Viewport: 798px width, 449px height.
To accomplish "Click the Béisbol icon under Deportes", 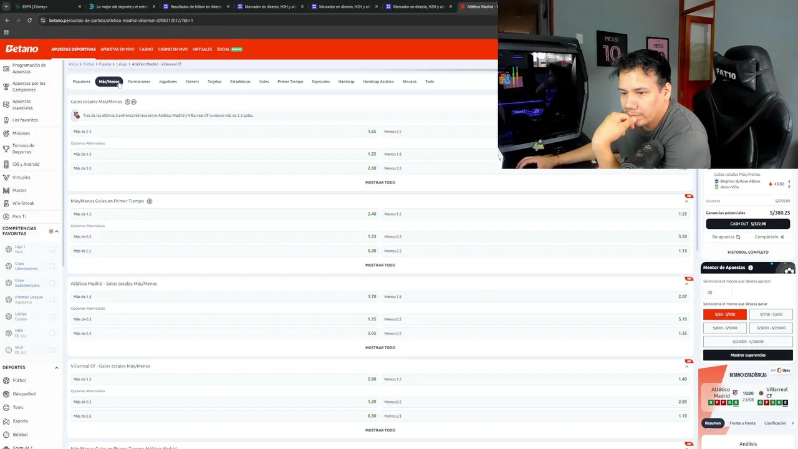I will (6, 435).
